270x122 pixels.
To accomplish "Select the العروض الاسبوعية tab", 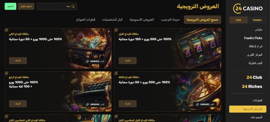I will tap(142, 19).
